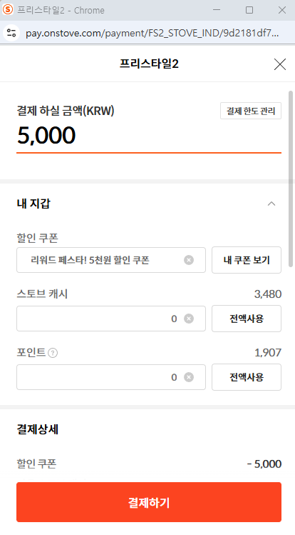Show the 포인트 help tooltip icon
This screenshot has height=535, width=295.
click(x=53, y=353)
